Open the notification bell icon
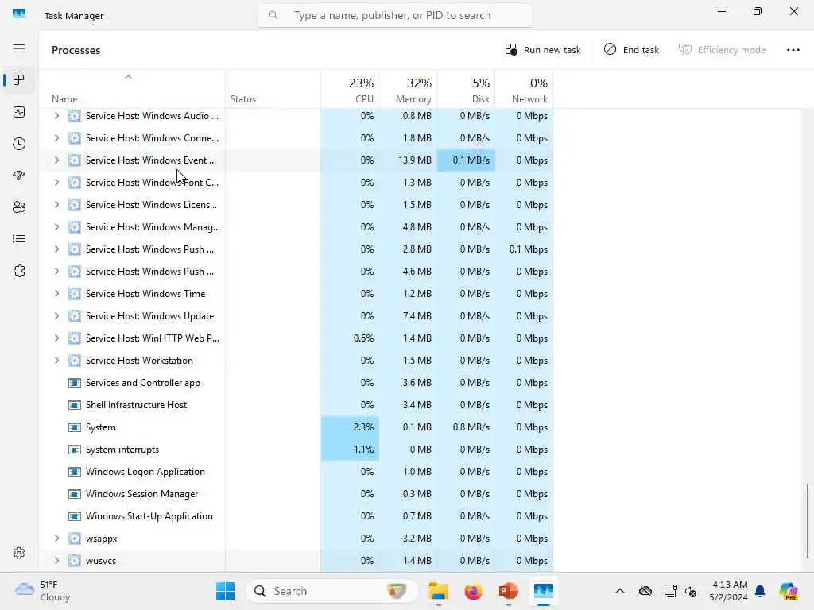Image resolution: width=814 pixels, height=610 pixels. (760, 591)
